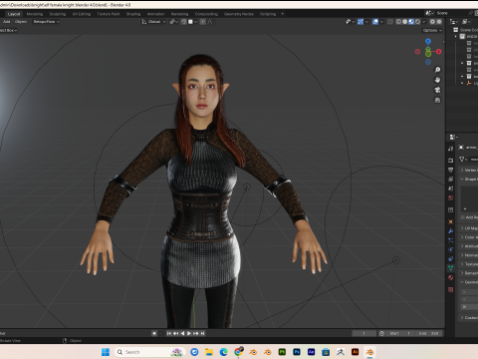478x359 pixels.
Task: Open the Material properties tab
Action: (450, 277)
